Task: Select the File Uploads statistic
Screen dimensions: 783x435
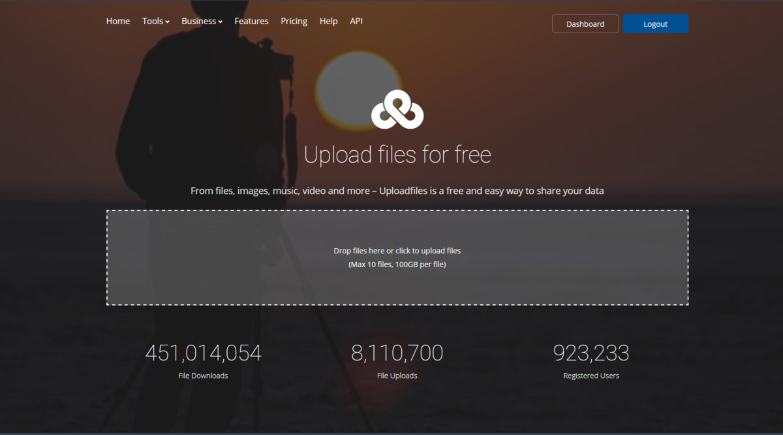Action: (397, 353)
